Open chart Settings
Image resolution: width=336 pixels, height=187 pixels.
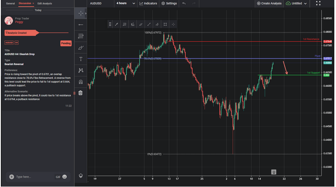[169, 3]
